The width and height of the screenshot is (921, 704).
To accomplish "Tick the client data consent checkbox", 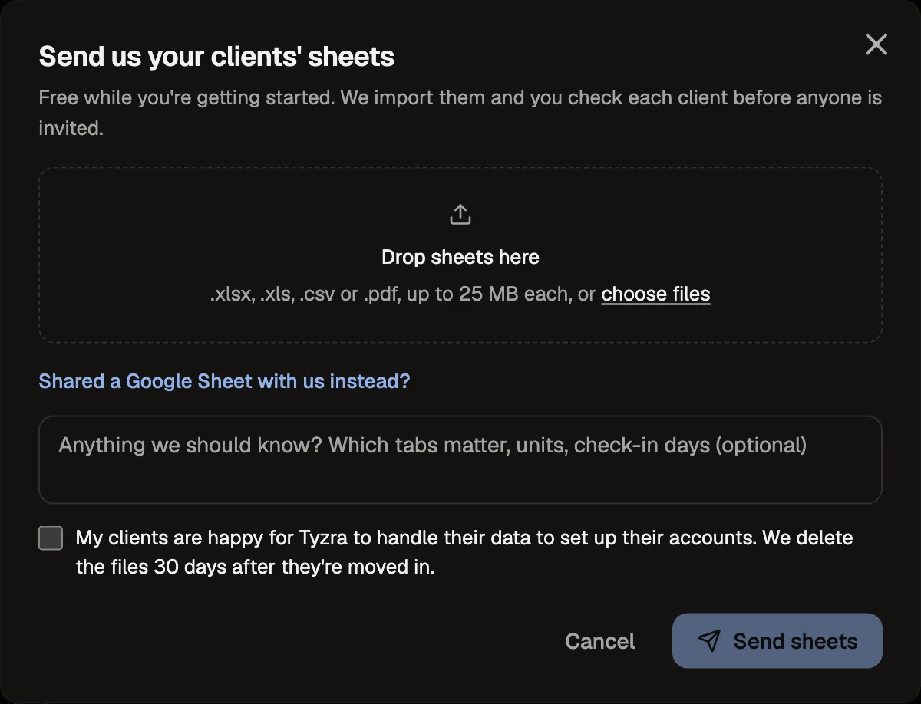I will click(x=51, y=538).
